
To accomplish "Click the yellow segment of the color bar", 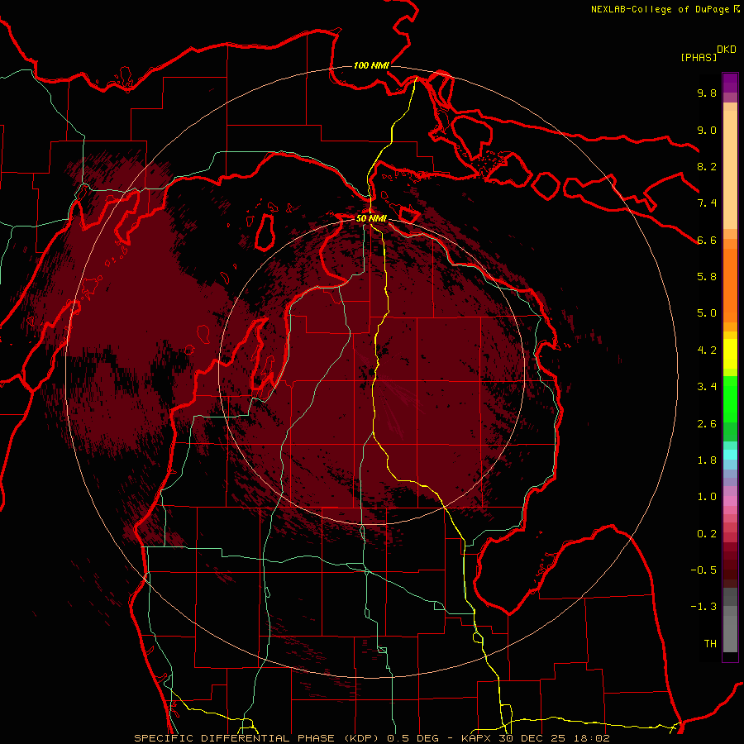I will pos(730,354).
